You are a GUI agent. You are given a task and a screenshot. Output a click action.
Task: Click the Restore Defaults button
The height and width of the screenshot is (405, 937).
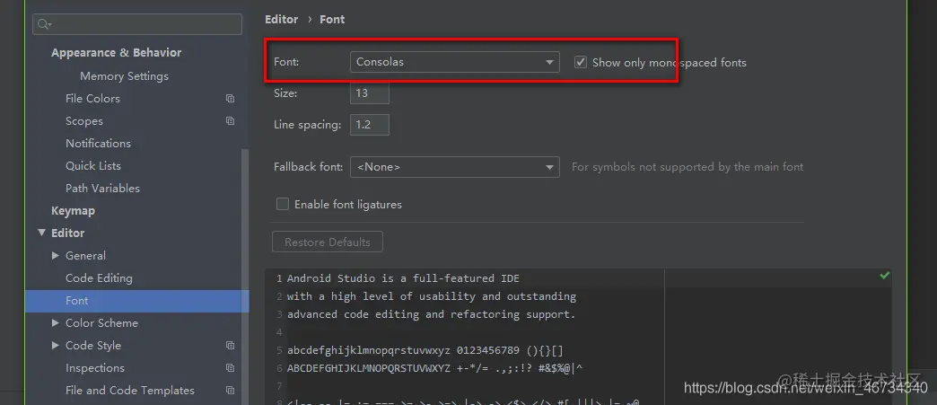328,242
